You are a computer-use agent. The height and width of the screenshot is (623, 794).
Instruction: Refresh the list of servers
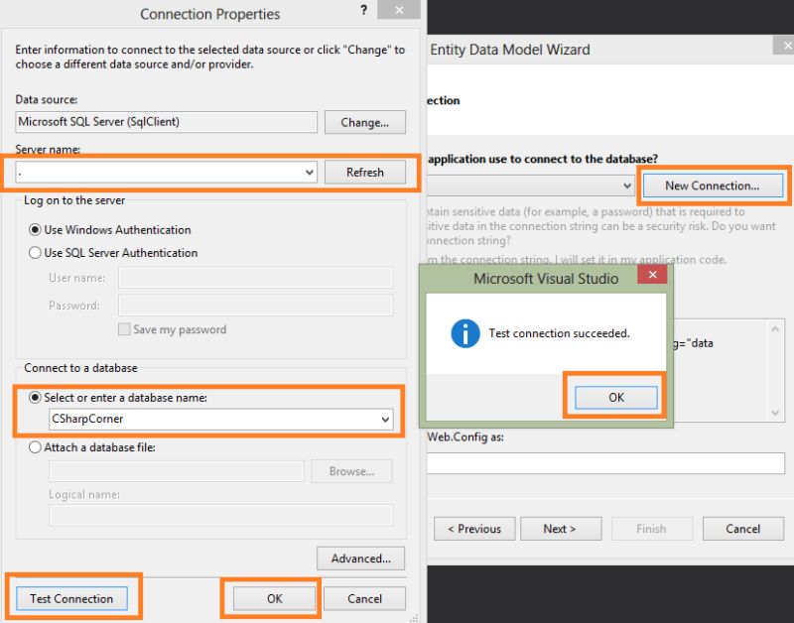(365, 172)
